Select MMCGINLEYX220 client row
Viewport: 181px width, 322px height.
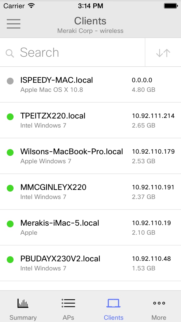tap(90, 192)
